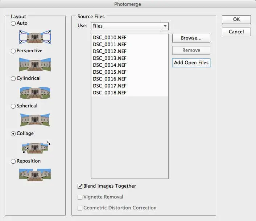Viewport: 256px width, 221px height.
Task: Click the Auto layout preview icon
Action: click(35, 37)
